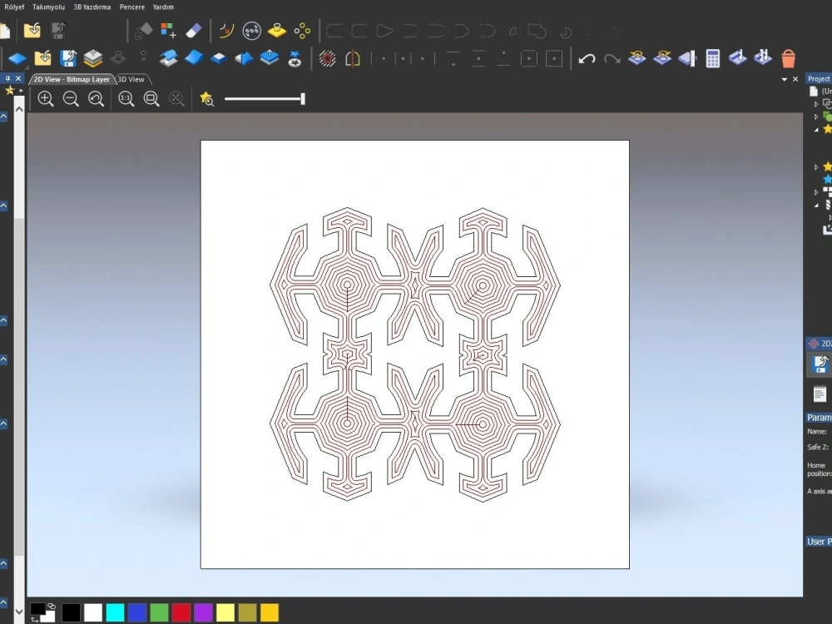
Task: Click the 2D view panel dropdown arrow
Action: 785,79
